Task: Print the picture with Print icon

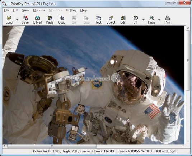Action: [167, 20]
